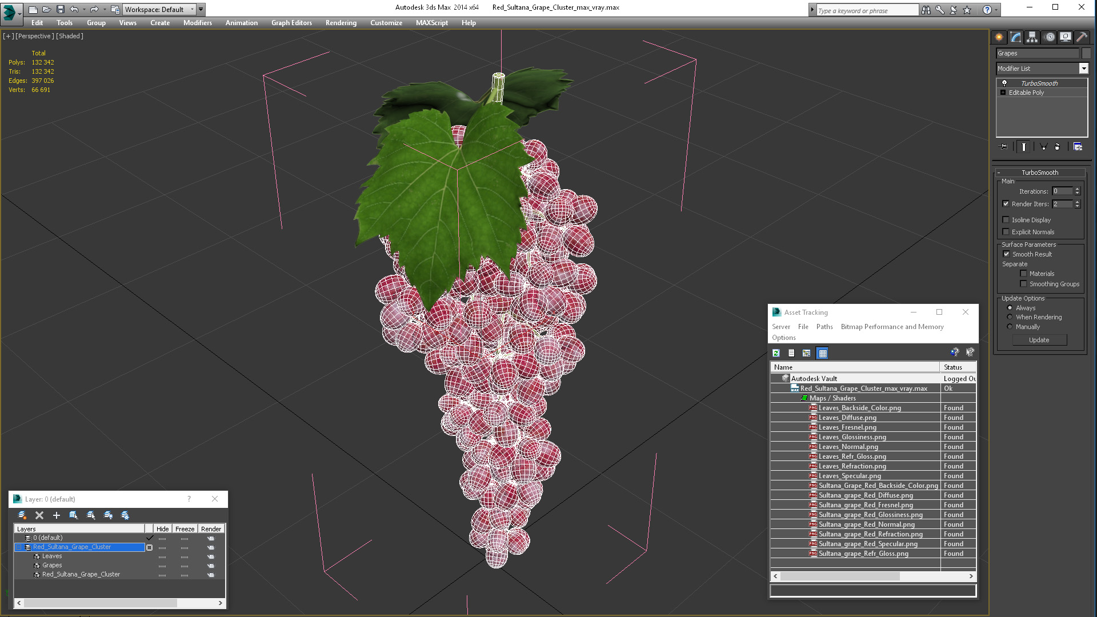Click Make Unique icon in modifier stack
1097x617 pixels.
tap(1043, 147)
